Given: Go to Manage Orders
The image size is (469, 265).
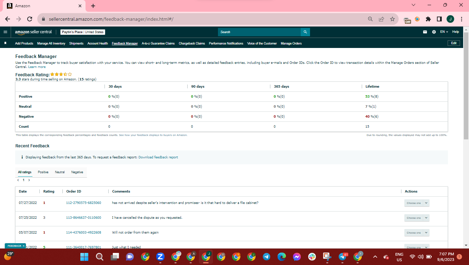Looking at the screenshot, I should (x=291, y=43).
